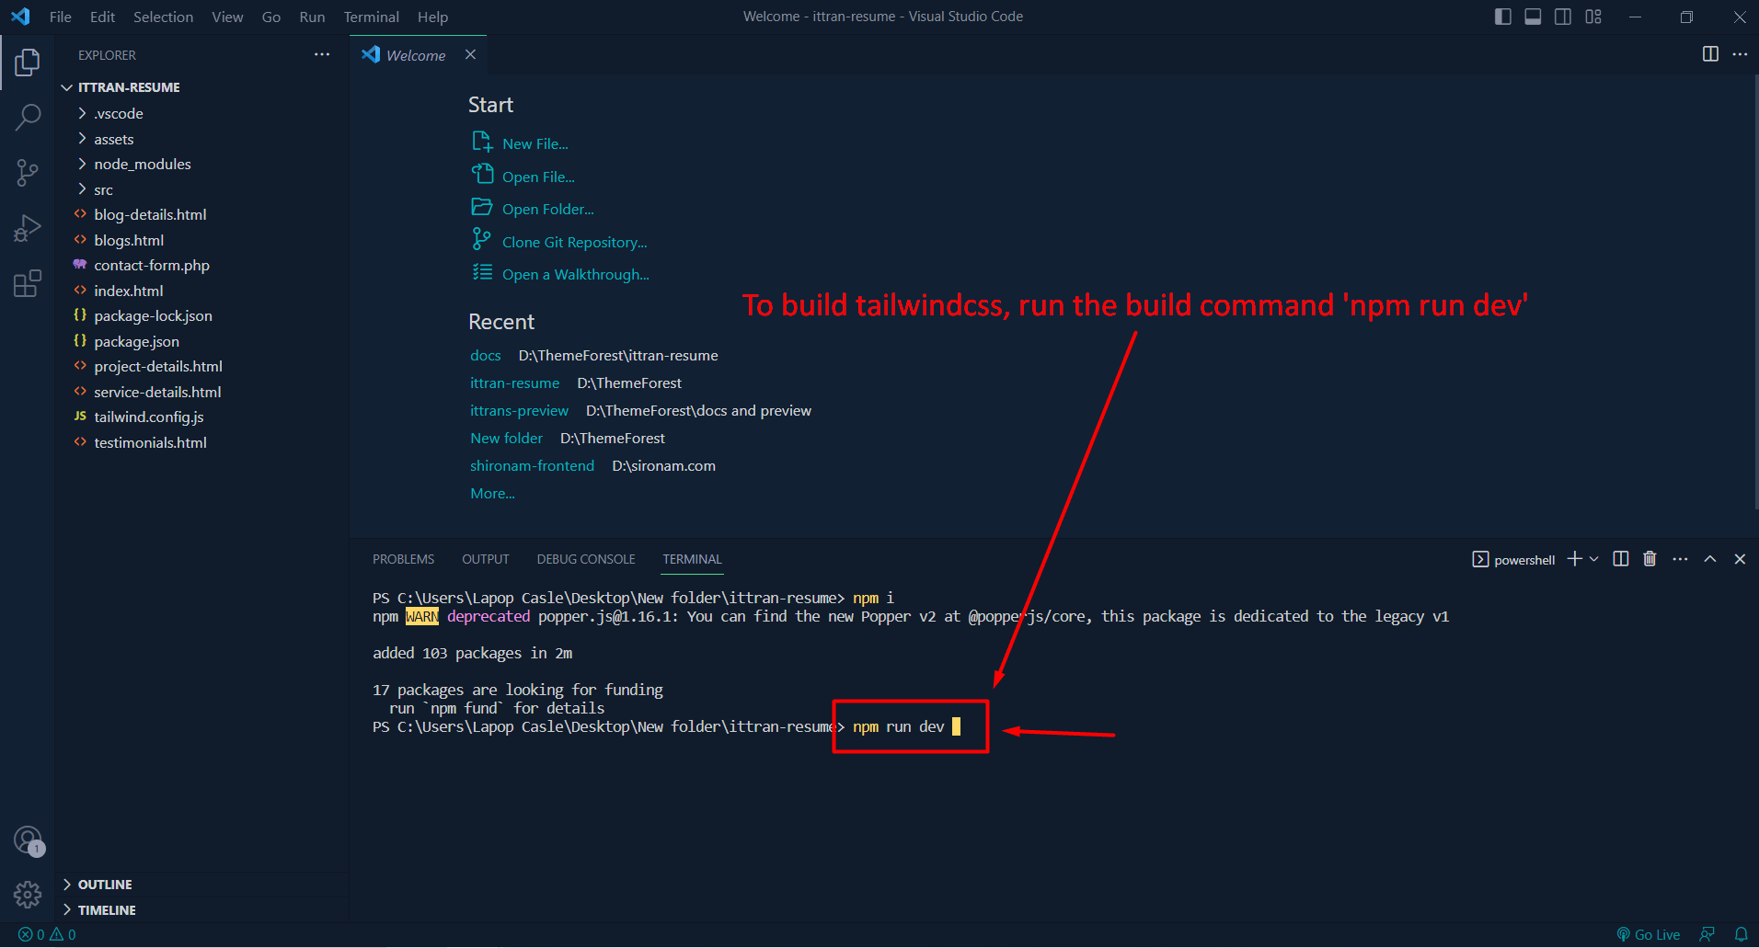Kill the terminal with trash icon

pyautogui.click(x=1650, y=559)
